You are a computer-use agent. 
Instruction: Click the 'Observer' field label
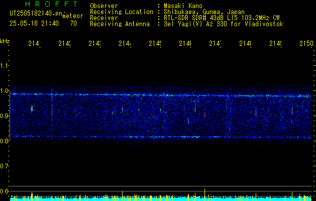104,6
